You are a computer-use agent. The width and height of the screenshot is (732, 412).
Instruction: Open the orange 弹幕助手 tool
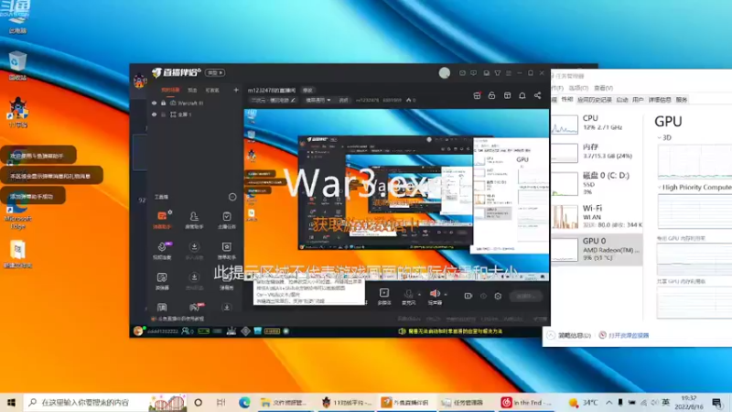pos(162,220)
